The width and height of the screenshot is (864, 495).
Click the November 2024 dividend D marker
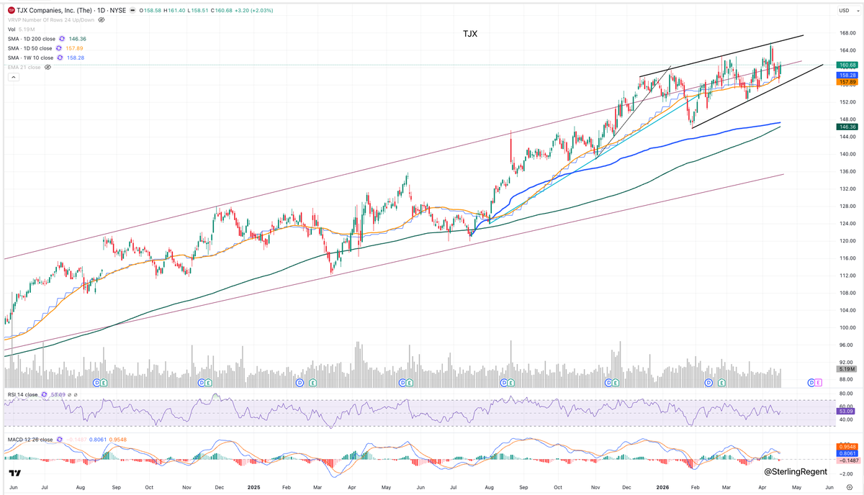click(201, 382)
